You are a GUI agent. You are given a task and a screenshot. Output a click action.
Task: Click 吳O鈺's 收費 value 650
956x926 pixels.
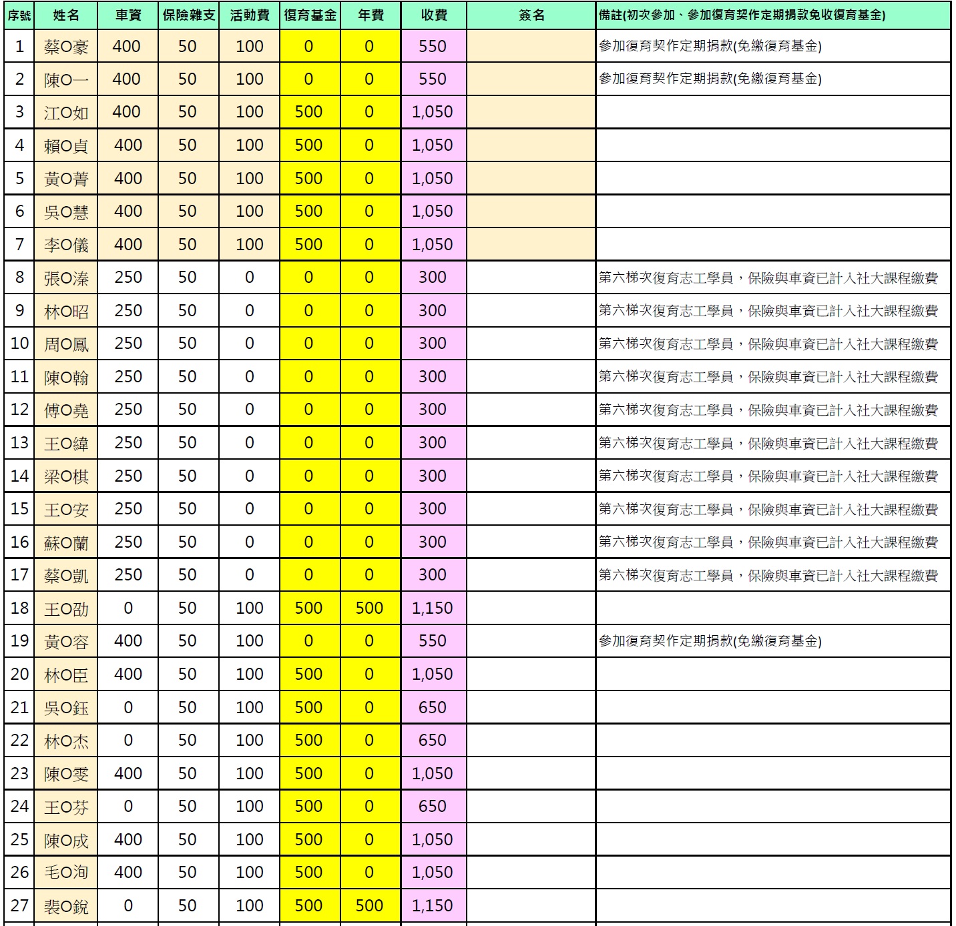[x=434, y=708]
